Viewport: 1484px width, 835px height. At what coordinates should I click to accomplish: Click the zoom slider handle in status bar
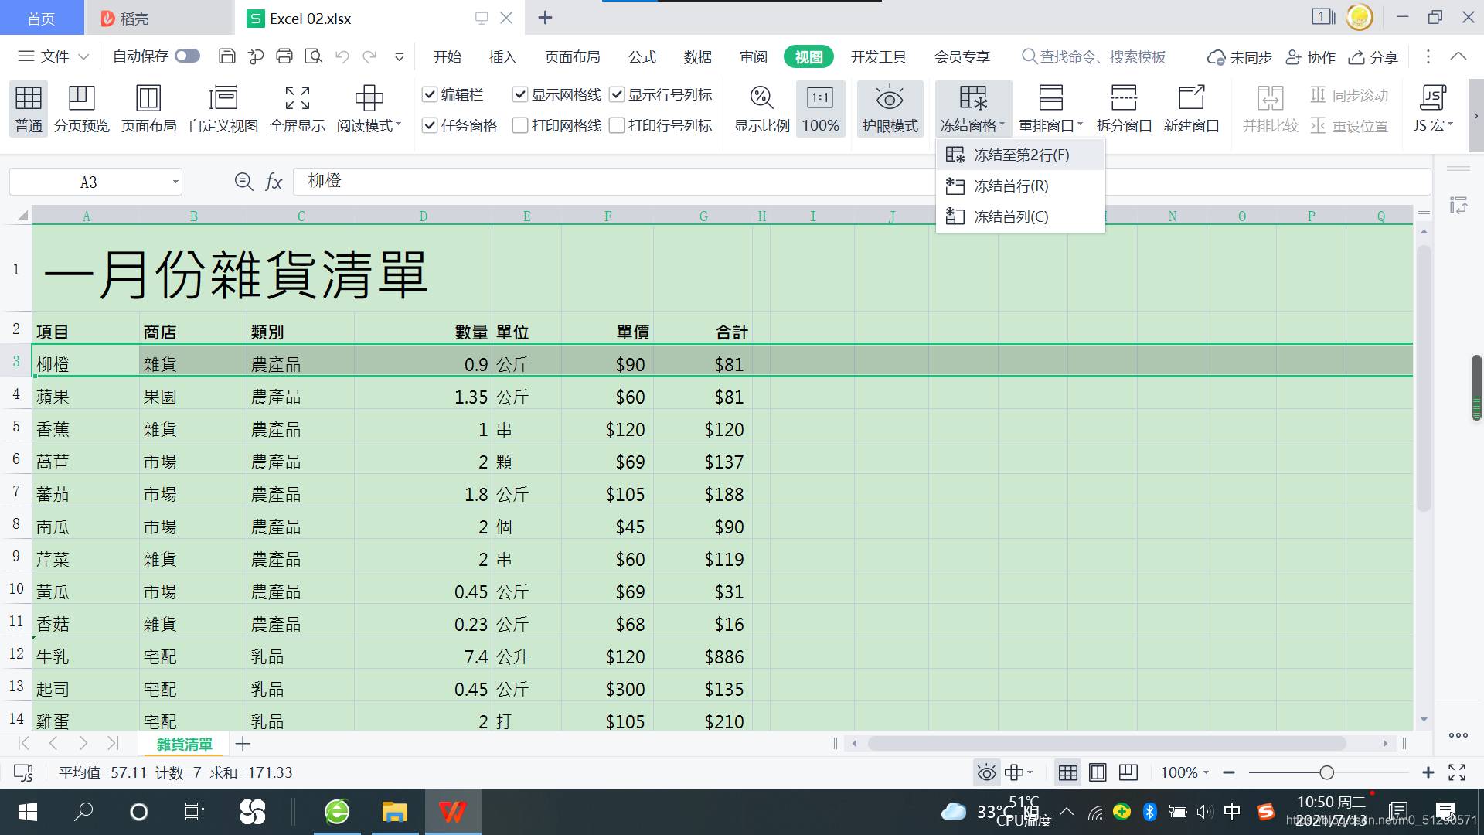[x=1326, y=772]
